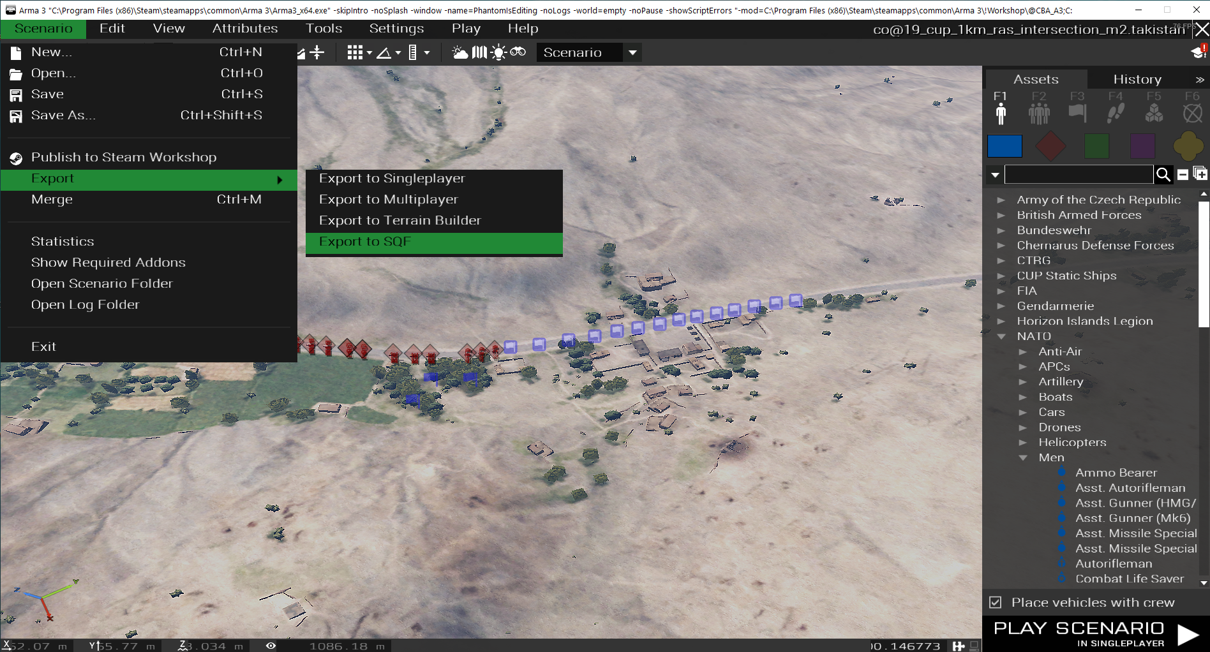This screenshot has width=1210, height=652.
Task: Expand the Helicopters category node
Action: pyautogui.click(x=1023, y=442)
